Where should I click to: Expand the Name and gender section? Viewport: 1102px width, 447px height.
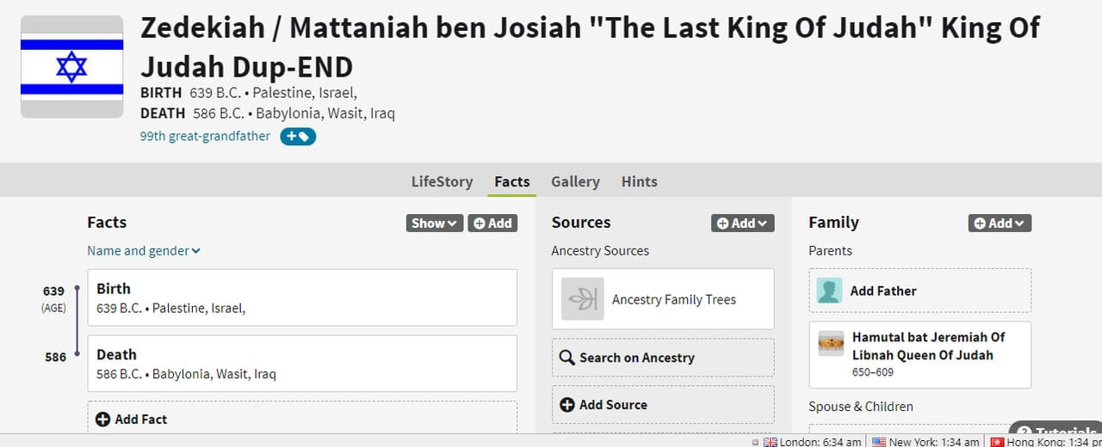pyautogui.click(x=143, y=251)
